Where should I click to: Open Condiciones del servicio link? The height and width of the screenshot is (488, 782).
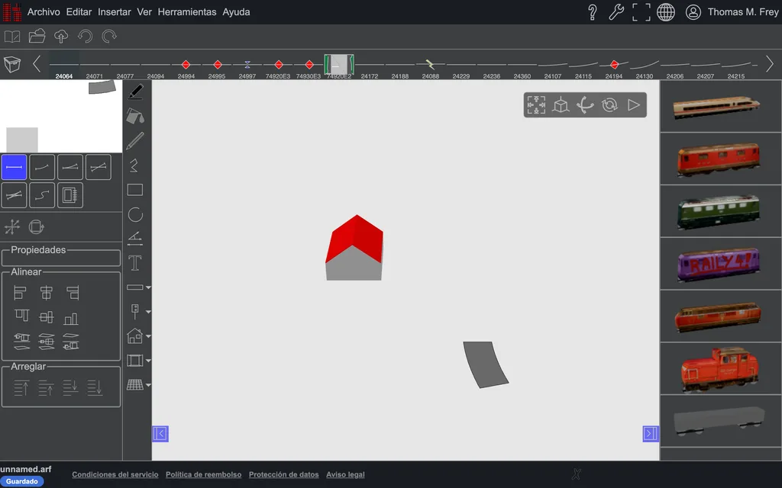point(115,474)
